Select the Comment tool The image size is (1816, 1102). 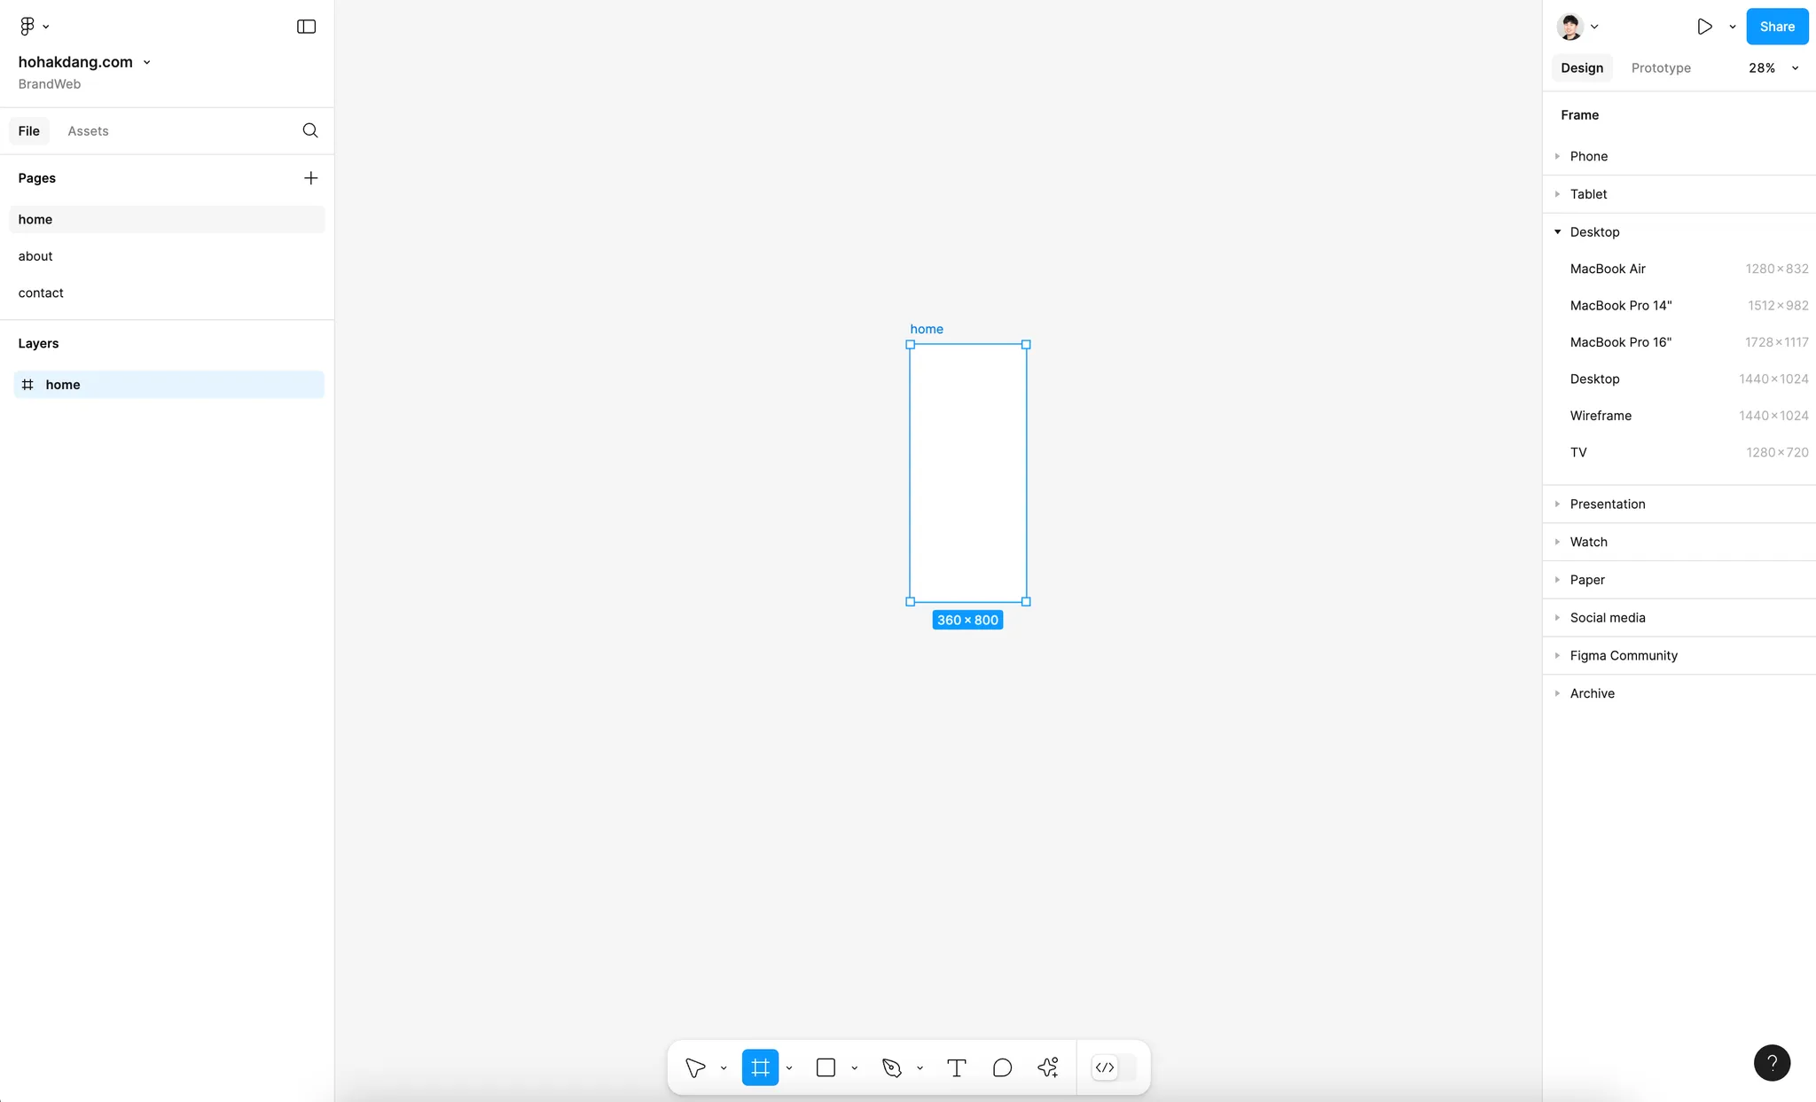[x=1002, y=1067]
